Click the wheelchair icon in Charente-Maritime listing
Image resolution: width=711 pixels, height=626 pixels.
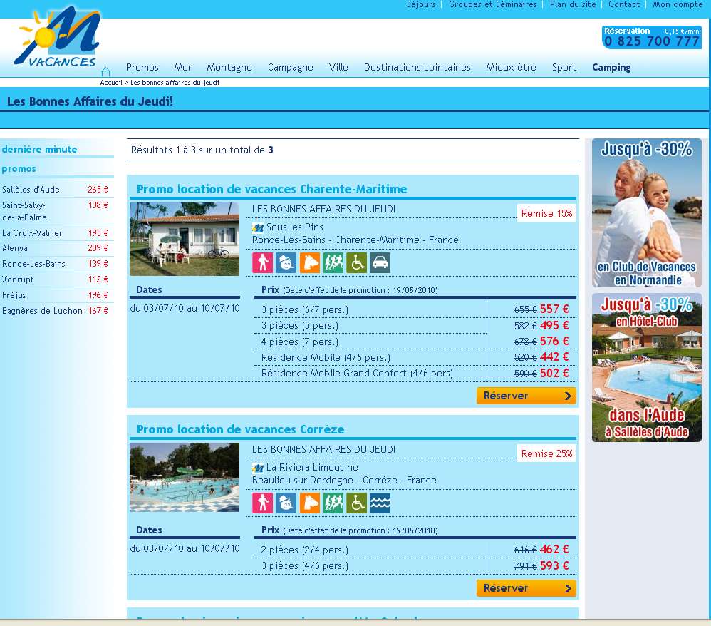click(356, 263)
